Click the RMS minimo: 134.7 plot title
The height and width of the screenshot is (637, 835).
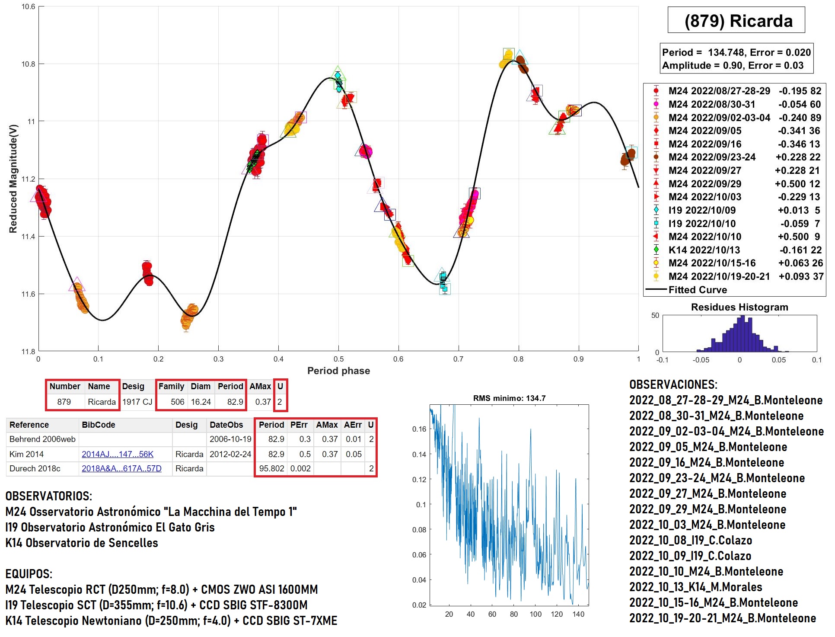[x=509, y=398]
